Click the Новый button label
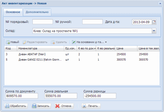Screen dimensions: 164x112 click(15, 42)
